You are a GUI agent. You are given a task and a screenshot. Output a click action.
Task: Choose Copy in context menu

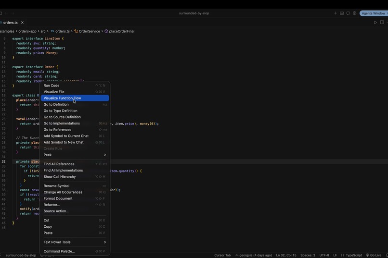75,227
